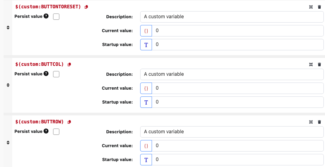Enable Persist value for BUTTROW
325x167 pixels.
click(56, 132)
